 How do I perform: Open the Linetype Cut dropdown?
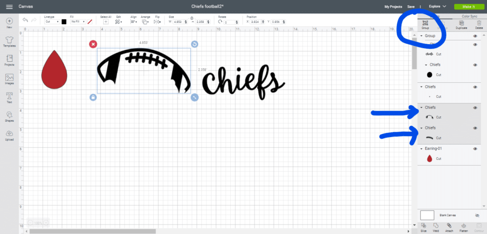pyautogui.click(x=52, y=22)
